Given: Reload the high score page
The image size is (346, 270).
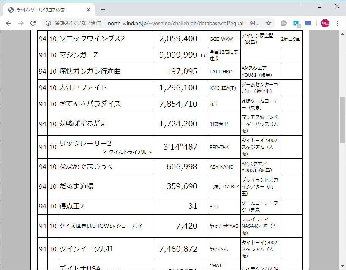Looking at the screenshot, I should click(x=33, y=23).
